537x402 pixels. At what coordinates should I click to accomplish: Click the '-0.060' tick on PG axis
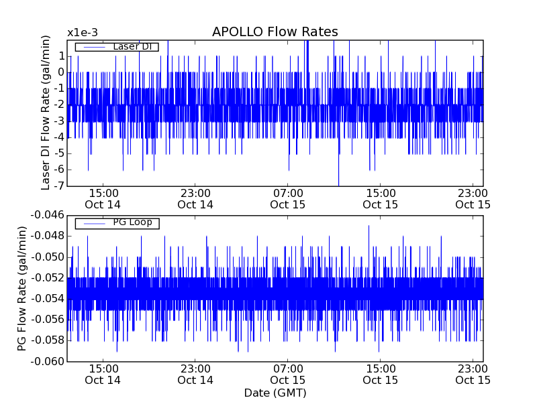48,362
